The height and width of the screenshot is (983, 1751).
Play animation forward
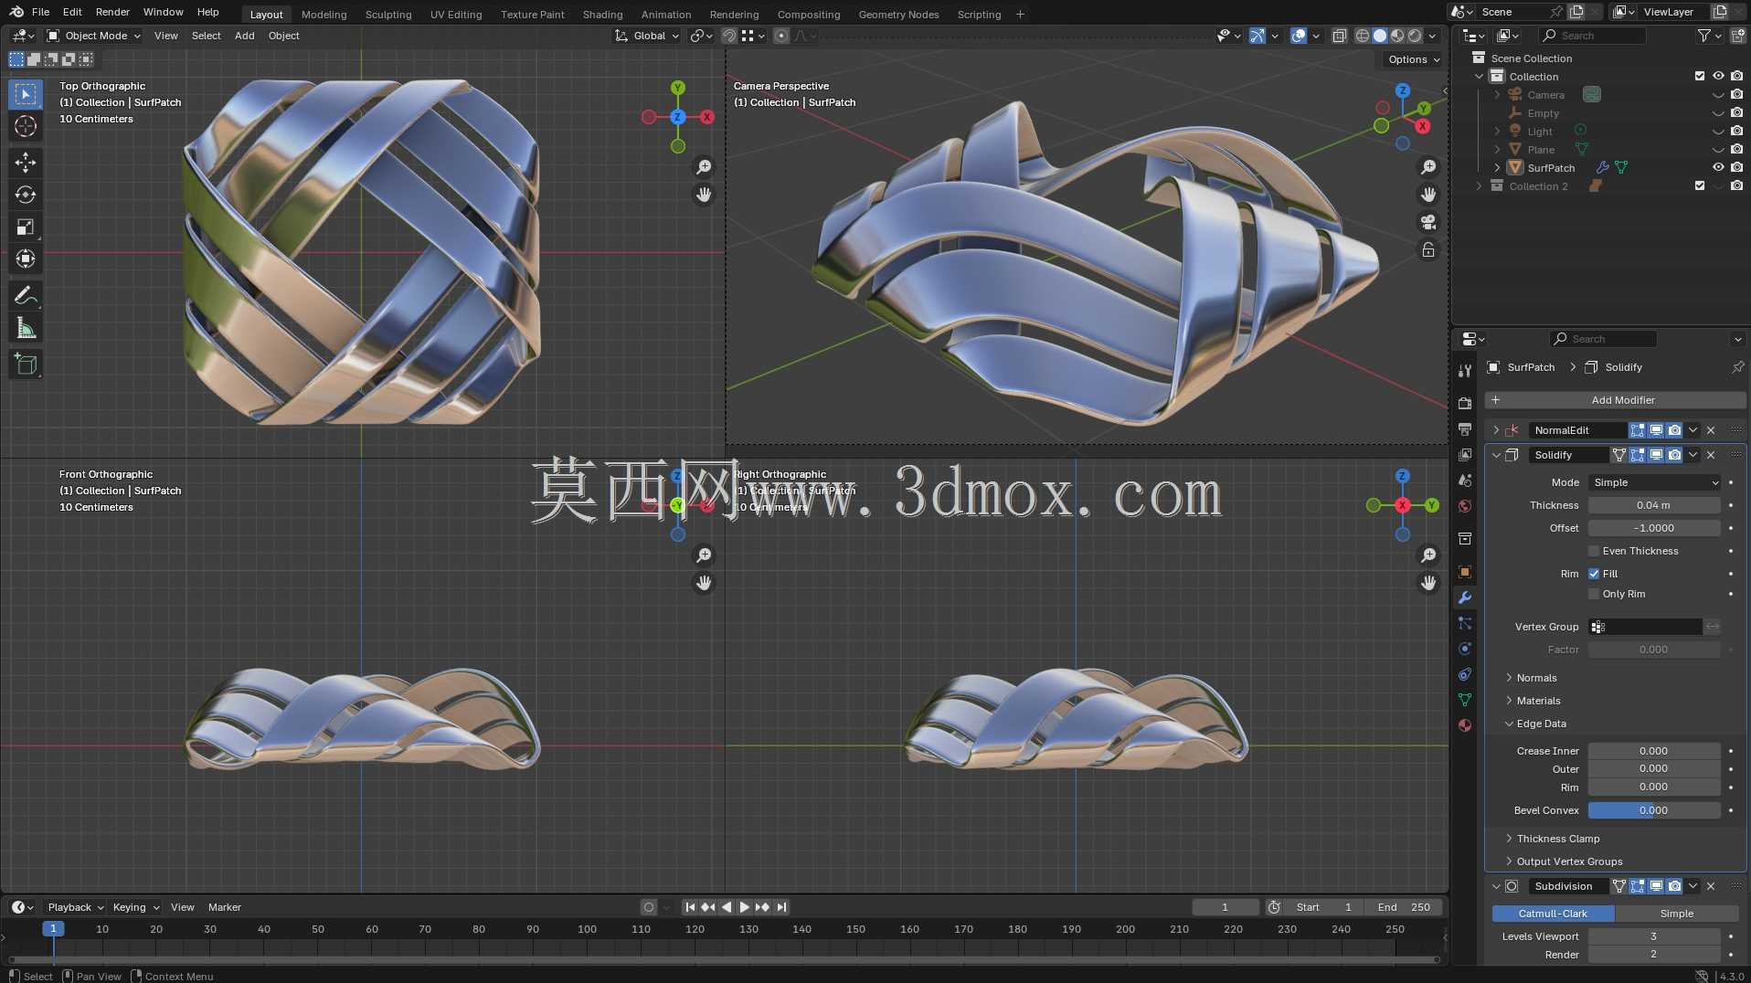(x=745, y=907)
